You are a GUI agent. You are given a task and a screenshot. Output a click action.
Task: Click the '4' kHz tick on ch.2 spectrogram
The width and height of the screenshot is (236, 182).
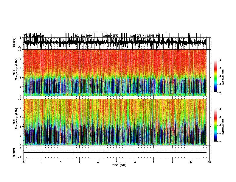point(21,127)
